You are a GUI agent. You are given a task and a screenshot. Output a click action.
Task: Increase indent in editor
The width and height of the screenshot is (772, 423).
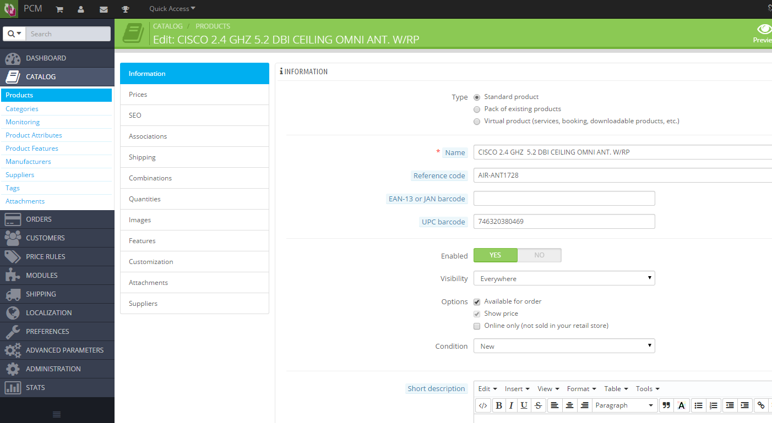pyautogui.click(x=745, y=405)
